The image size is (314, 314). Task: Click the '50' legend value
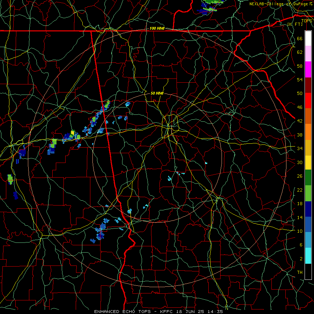[300, 93]
